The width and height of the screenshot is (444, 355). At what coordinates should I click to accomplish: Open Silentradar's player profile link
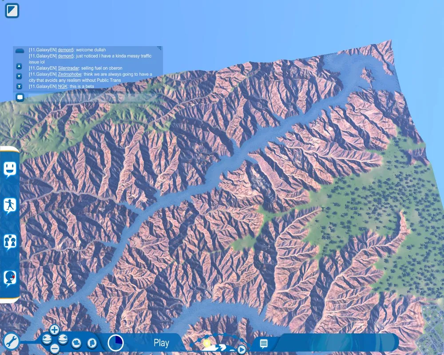point(68,68)
